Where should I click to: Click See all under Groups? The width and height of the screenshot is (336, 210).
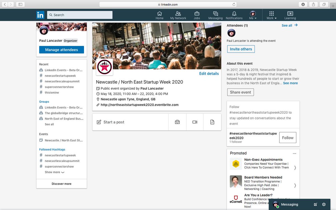(49, 124)
